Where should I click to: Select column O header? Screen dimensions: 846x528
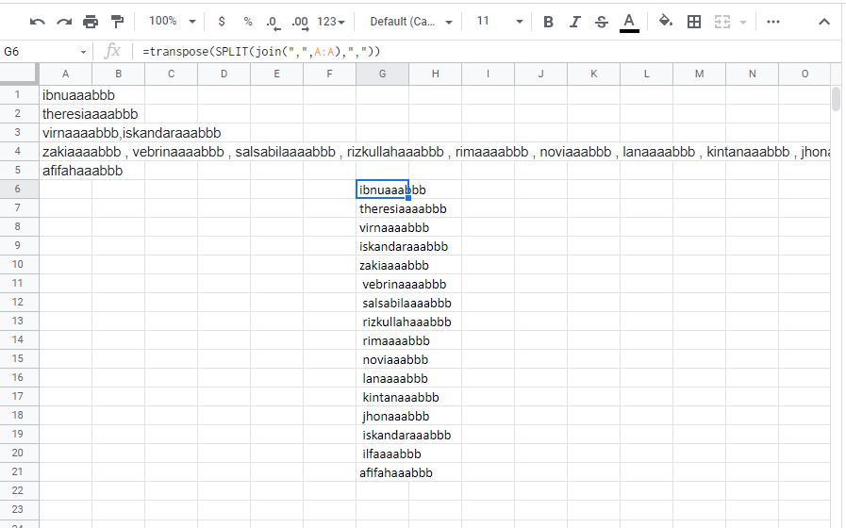click(805, 74)
